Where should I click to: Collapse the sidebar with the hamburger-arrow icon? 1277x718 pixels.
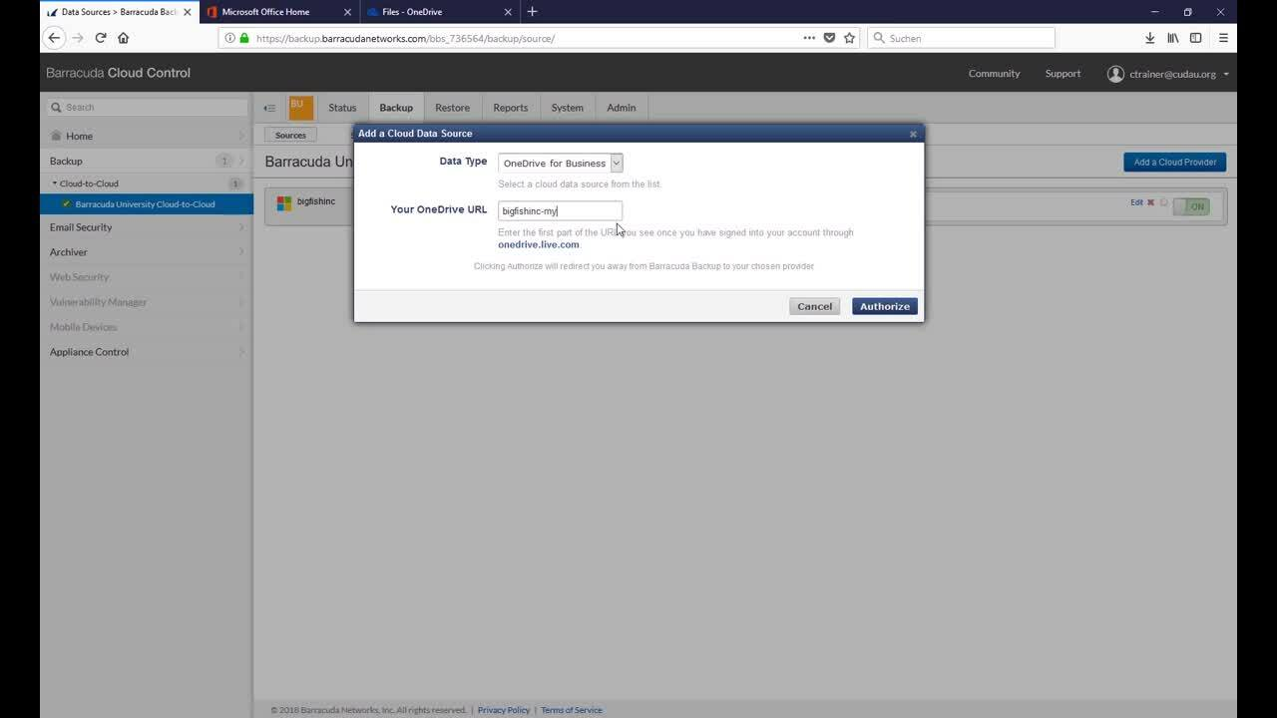269,108
